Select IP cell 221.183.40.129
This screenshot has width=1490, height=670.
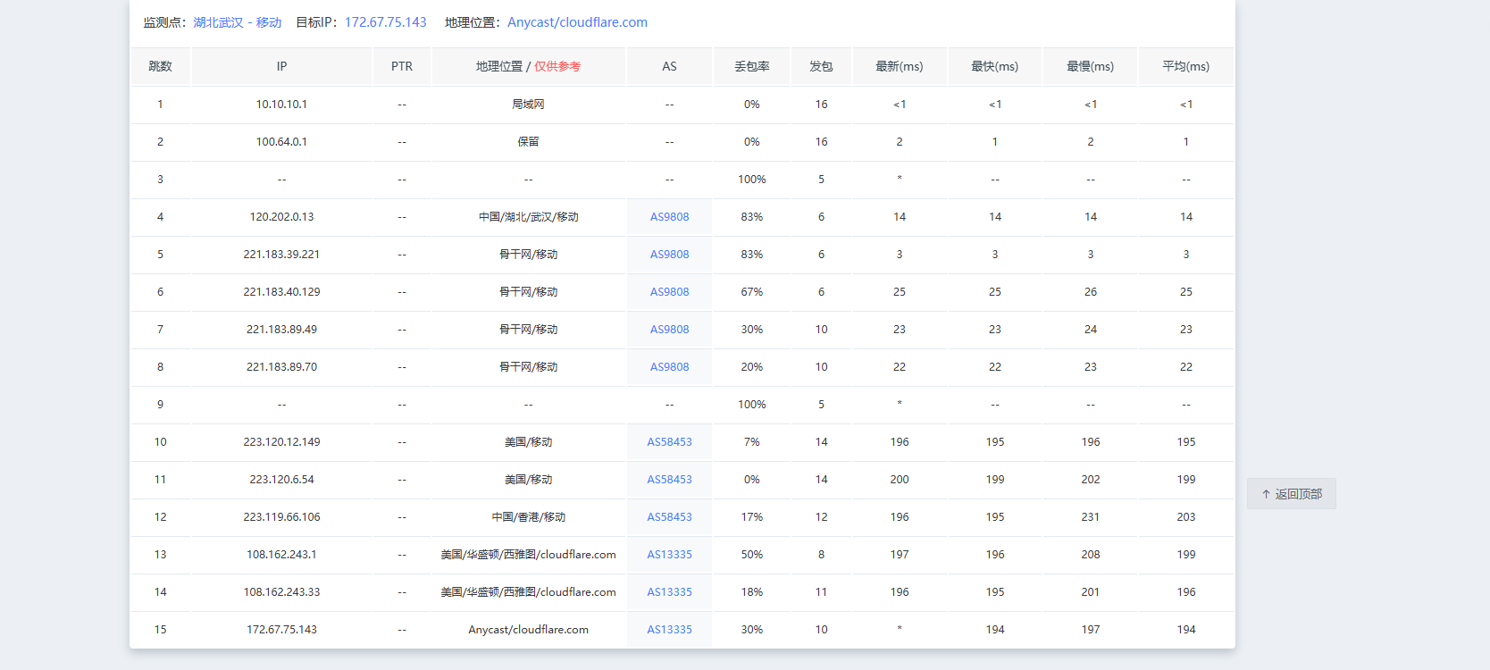[282, 292]
